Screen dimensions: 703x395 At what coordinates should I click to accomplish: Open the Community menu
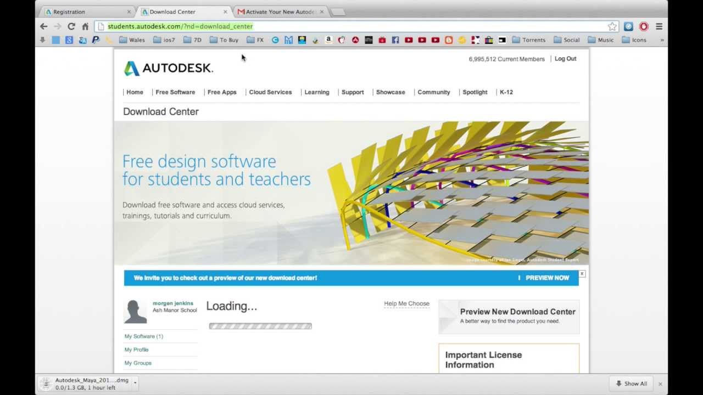click(x=434, y=92)
